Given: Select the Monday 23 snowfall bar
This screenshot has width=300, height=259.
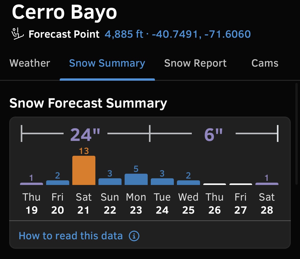Looking at the screenshot, I should [136, 179].
